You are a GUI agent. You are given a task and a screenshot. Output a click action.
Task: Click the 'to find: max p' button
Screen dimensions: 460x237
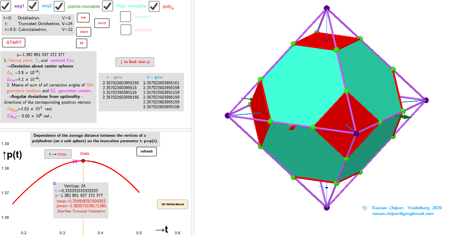tap(134, 62)
